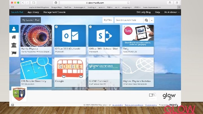The width and height of the screenshot is (203, 114).
Task: Add new Safari tab plus button
Action: tap(179, 7)
